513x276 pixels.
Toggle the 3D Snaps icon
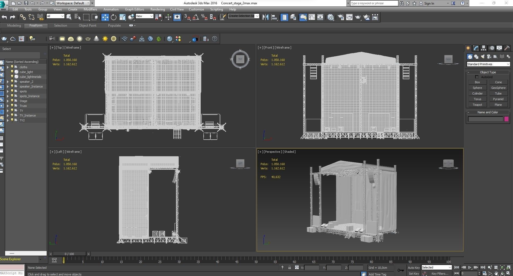click(187, 17)
